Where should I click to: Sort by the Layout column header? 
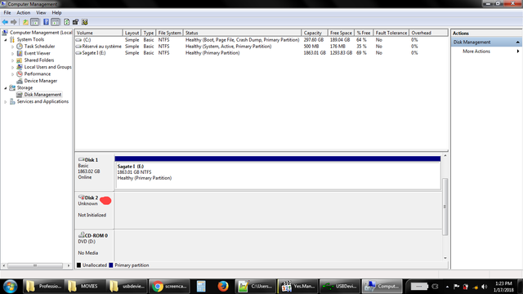coord(132,33)
